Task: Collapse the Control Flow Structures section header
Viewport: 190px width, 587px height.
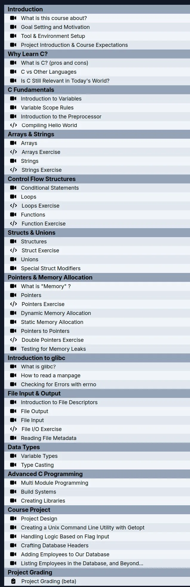Action: [97, 179]
